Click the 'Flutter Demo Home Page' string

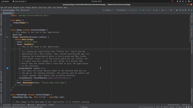[x=53, y=83]
